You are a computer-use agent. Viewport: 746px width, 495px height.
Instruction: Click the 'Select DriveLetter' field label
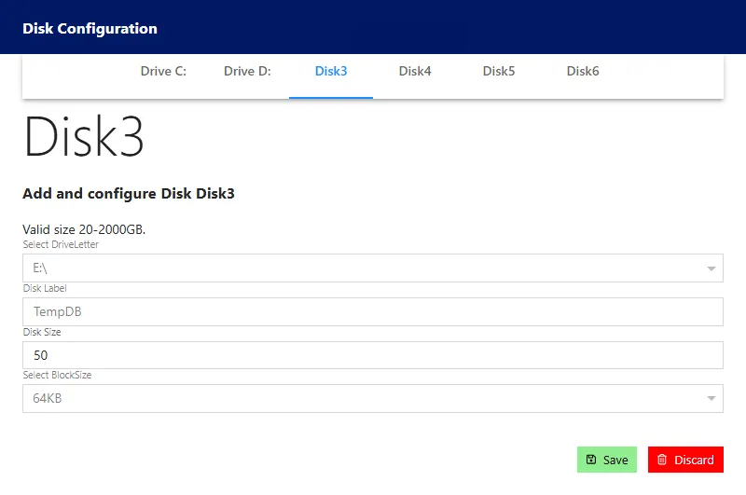click(x=61, y=244)
